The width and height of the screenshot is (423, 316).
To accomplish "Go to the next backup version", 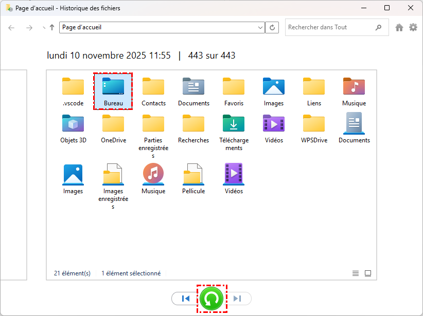I will pyautogui.click(x=238, y=299).
